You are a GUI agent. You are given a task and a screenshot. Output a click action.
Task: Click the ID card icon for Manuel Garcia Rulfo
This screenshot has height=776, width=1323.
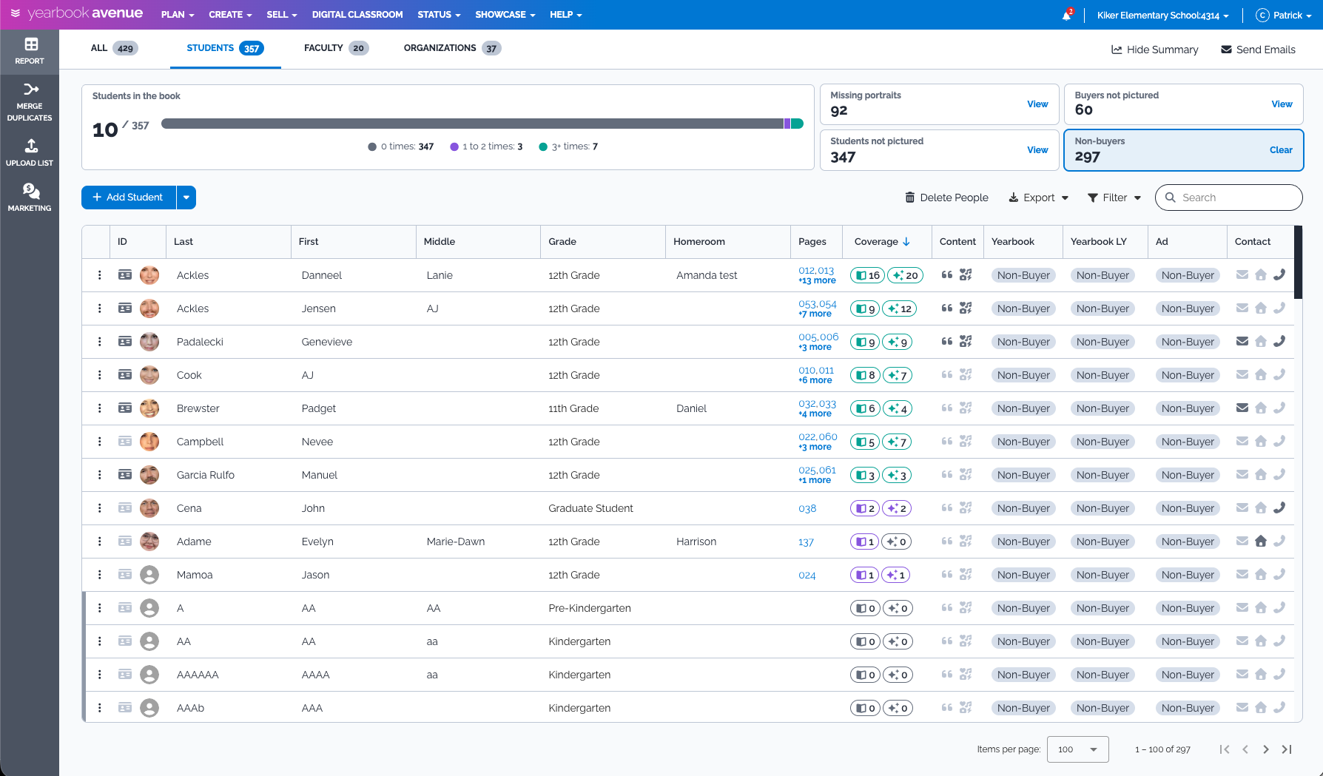coord(125,475)
